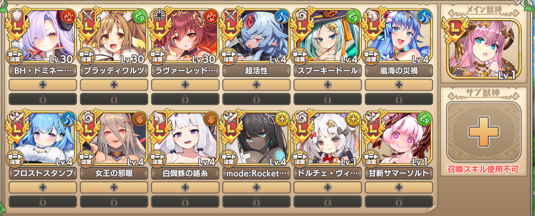535x216 pixels.
Task: Toggle auto-setting badge on ブラッディワルツ card
Action: pos(86,57)
